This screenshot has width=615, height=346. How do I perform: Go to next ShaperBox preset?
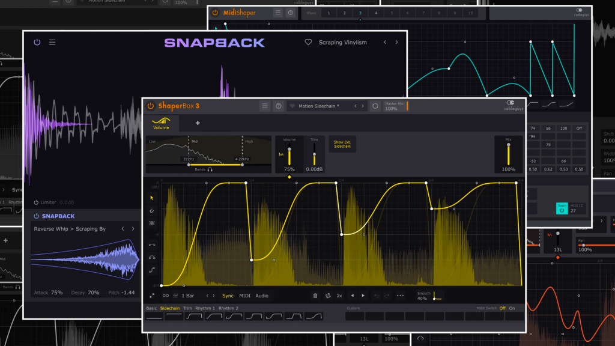point(363,106)
